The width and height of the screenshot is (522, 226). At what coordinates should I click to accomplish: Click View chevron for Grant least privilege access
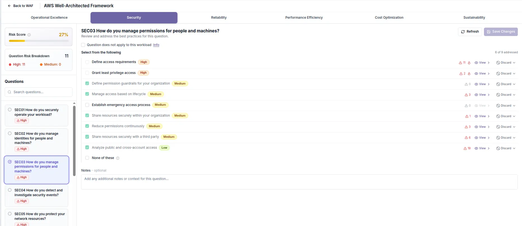click(x=489, y=74)
